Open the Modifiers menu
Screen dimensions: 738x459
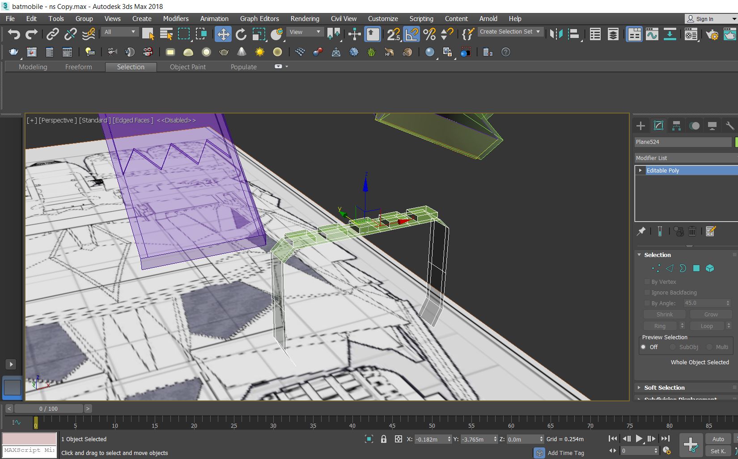point(176,19)
